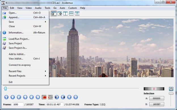This screenshot has height=110, width=177.
Task: Jump to the last frame
Action: point(76,97)
